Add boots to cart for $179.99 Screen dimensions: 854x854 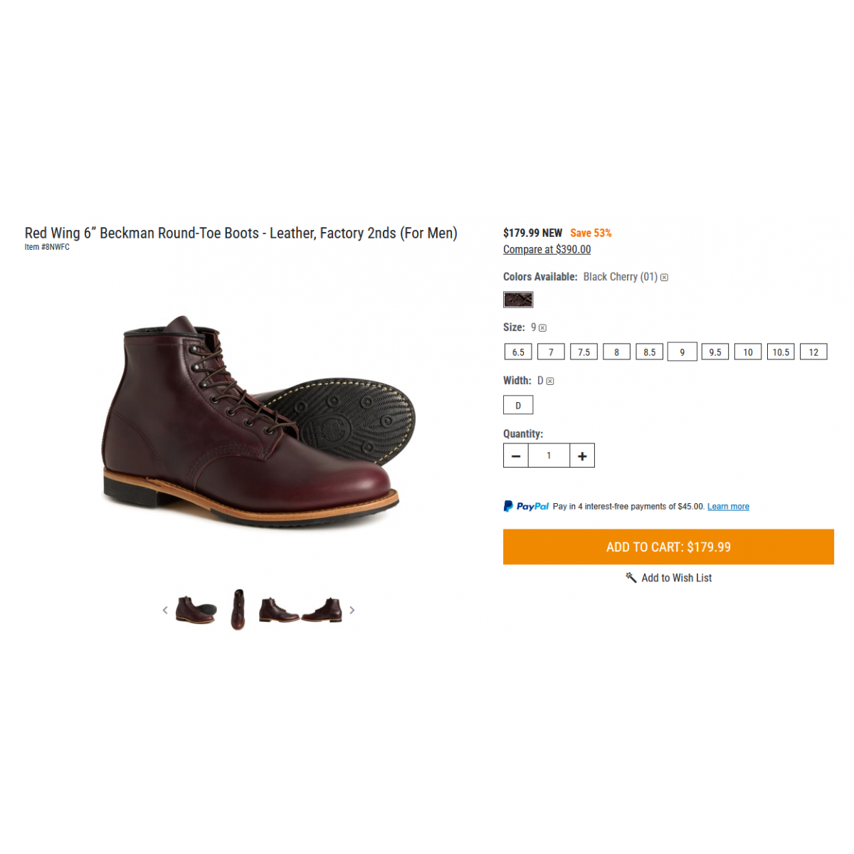[668, 547]
